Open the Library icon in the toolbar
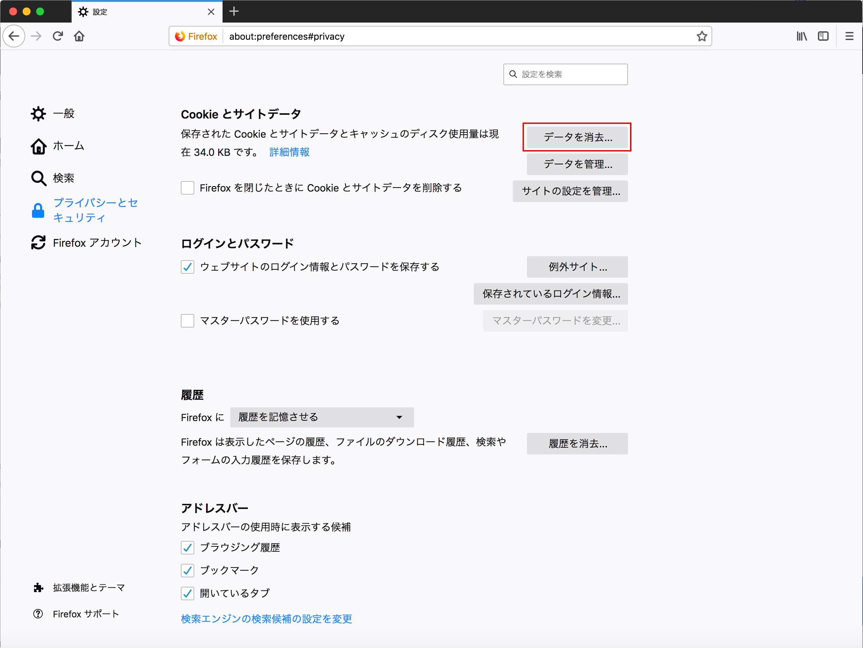Viewport: 863px width, 648px height. pyautogui.click(x=801, y=36)
